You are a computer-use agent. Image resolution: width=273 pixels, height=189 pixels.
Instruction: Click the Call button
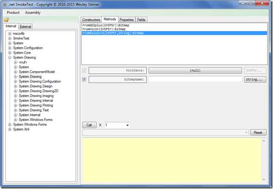click(x=89, y=125)
